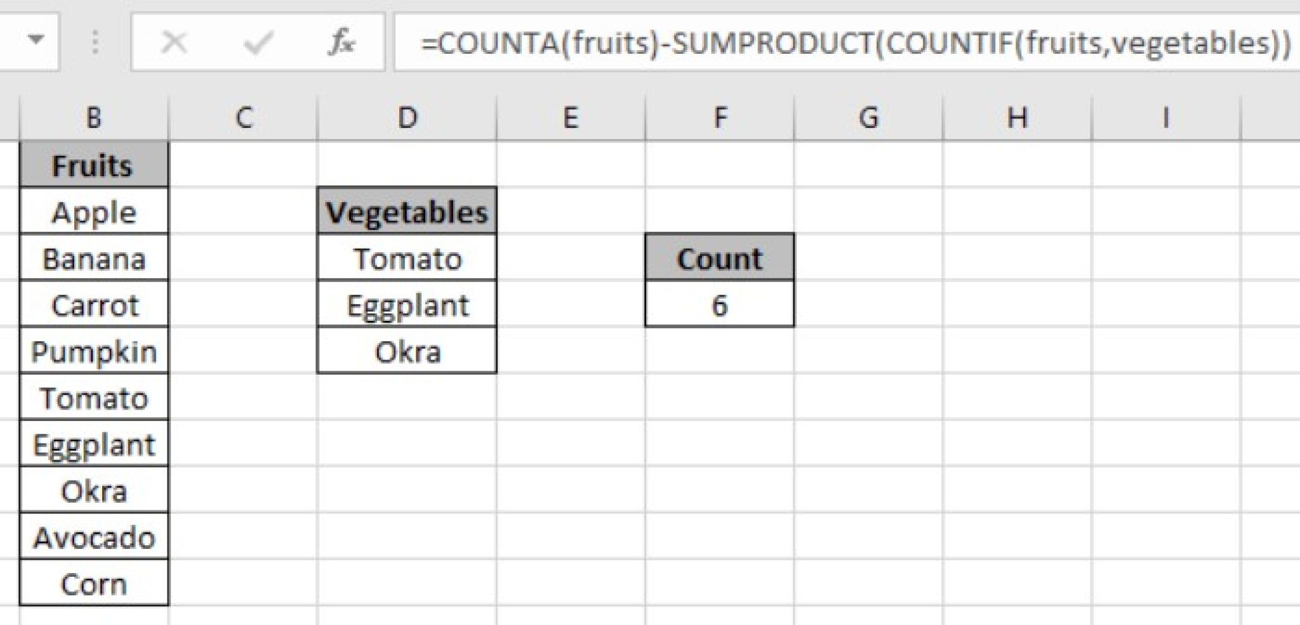Select the cell containing Apple
This screenshot has height=625, width=1300.
click(x=94, y=212)
